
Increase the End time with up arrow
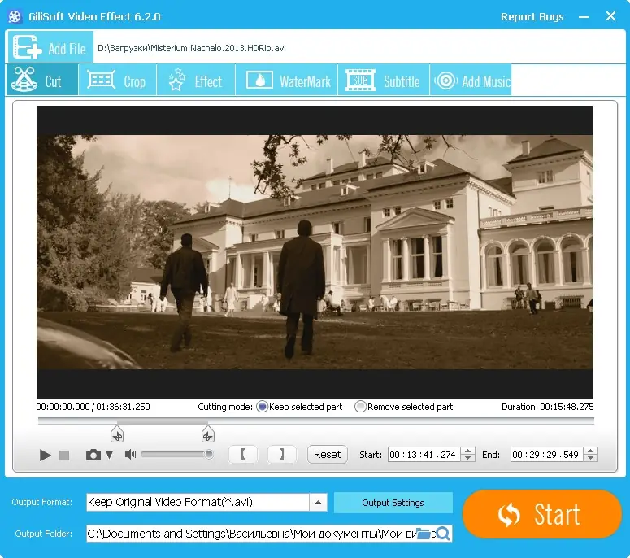pos(591,451)
